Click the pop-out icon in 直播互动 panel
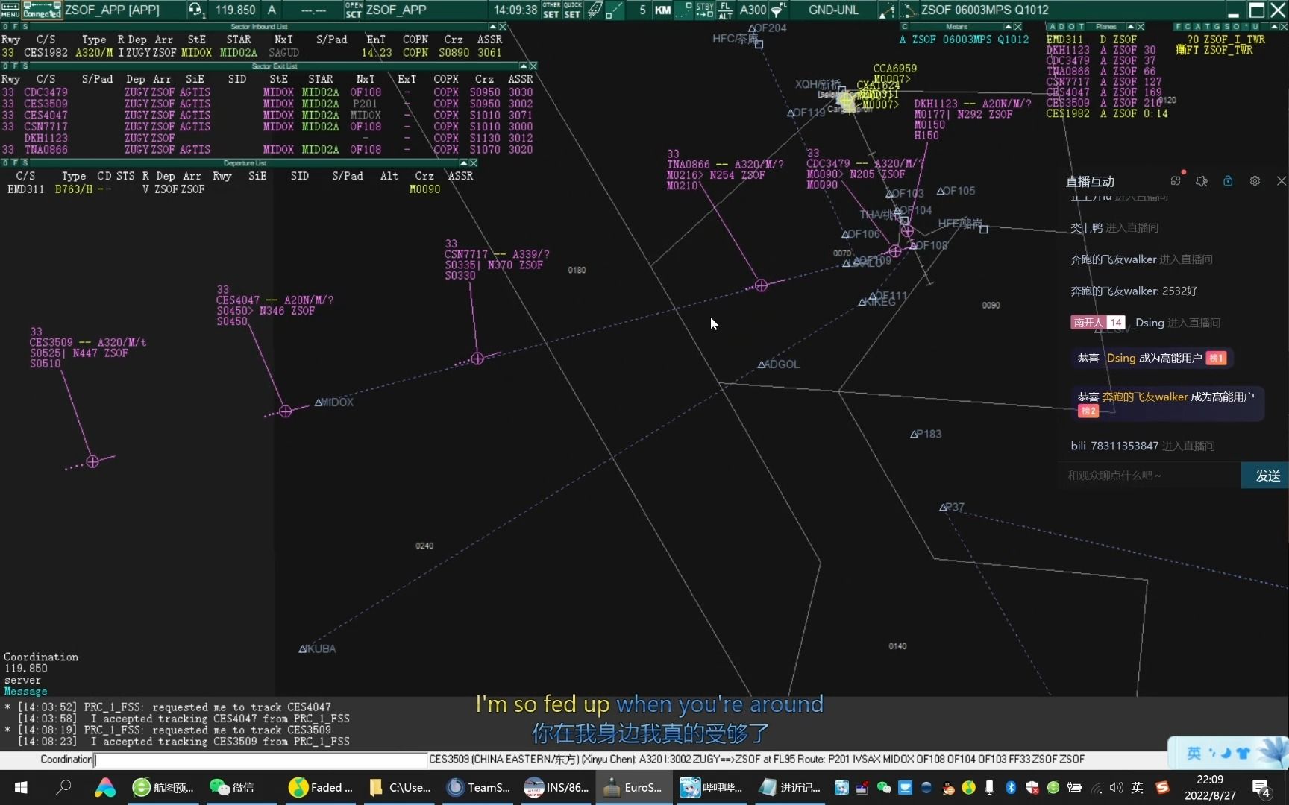 point(1176,181)
